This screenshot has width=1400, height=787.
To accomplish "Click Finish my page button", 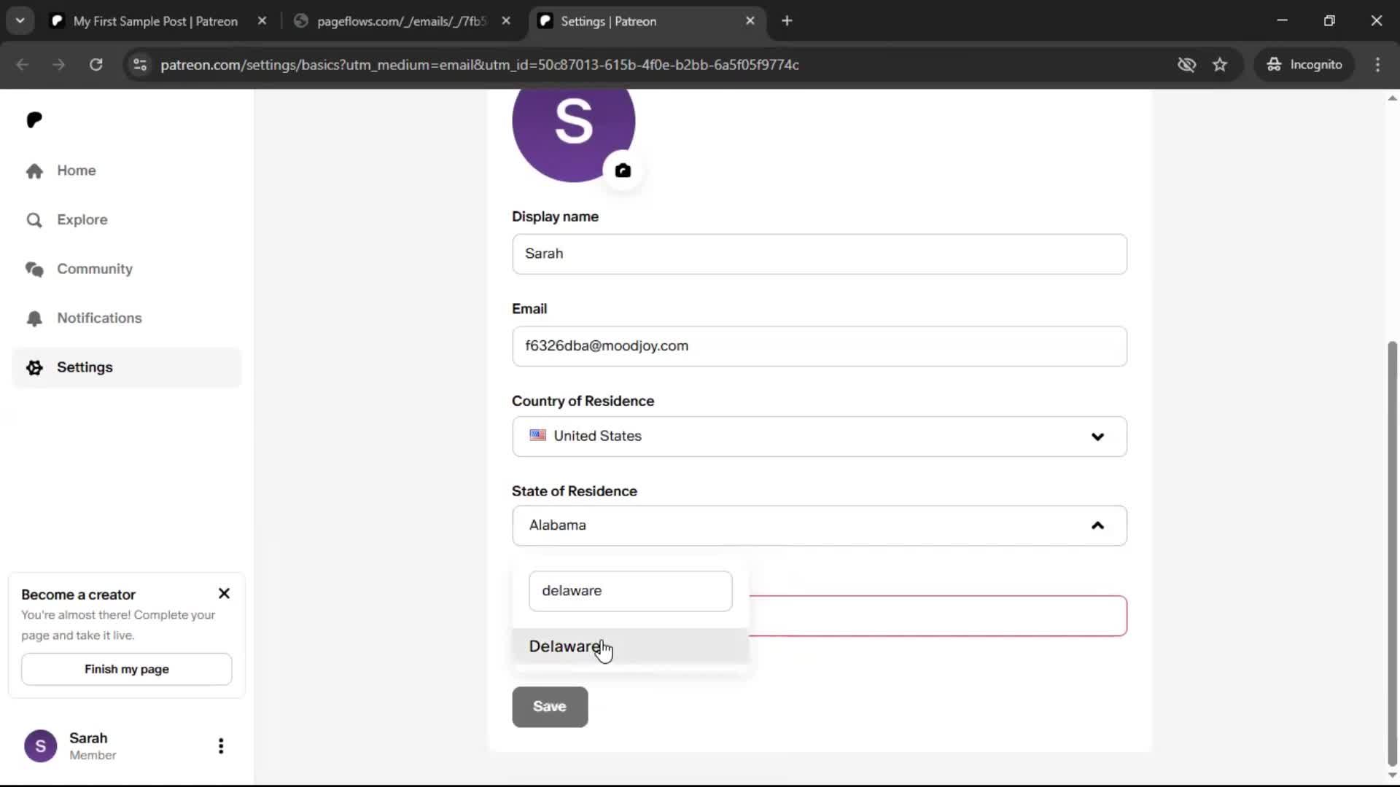I will [126, 669].
